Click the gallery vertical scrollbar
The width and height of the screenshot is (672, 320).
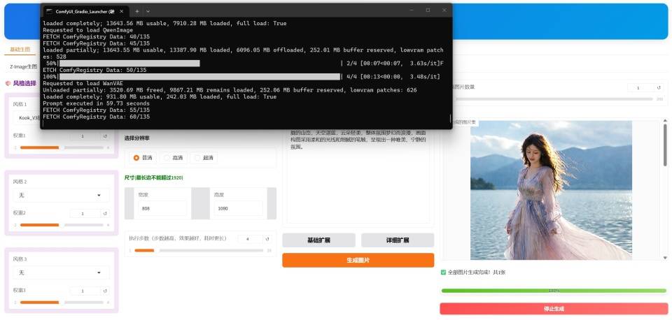(665, 145)
